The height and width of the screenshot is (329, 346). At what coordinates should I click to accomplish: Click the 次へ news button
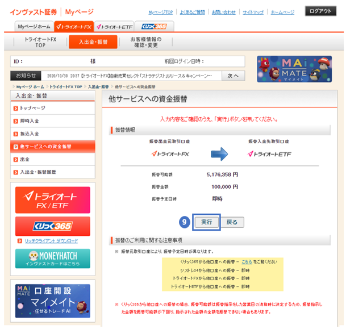point(234,76)
